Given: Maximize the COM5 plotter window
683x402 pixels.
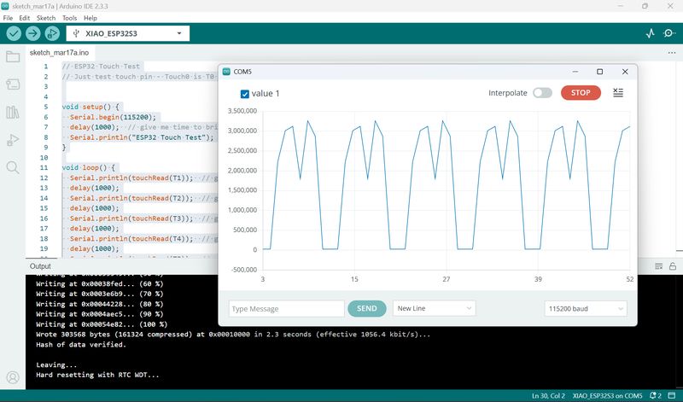Looking at the screenshot, I should coord(599,72).
